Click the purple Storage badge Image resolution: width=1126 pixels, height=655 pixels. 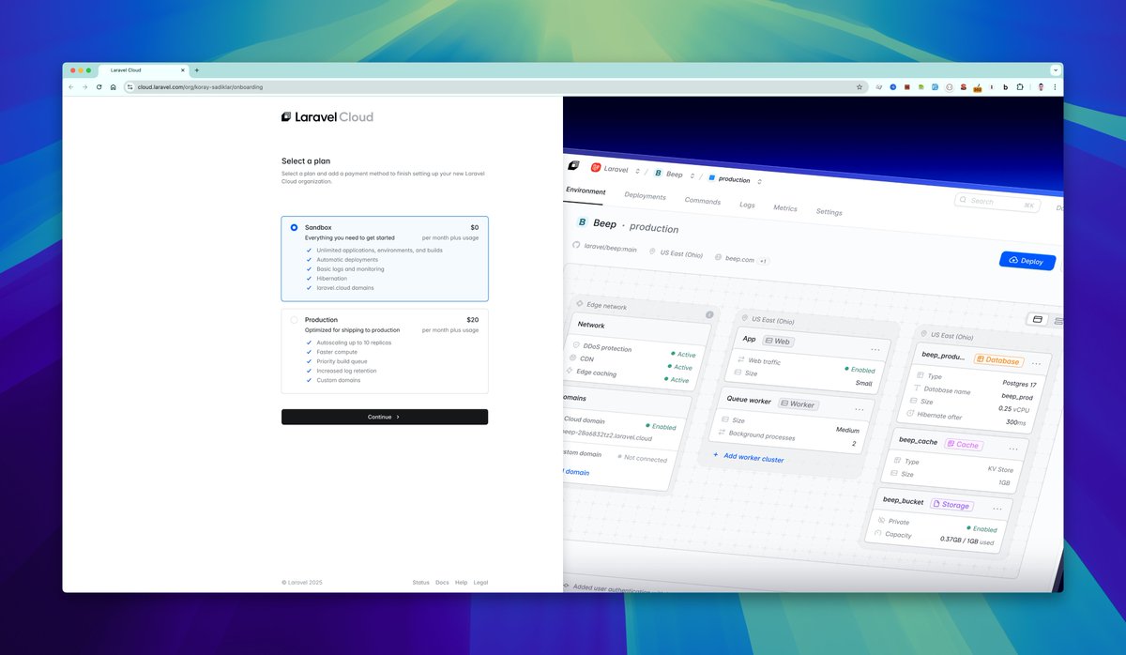(x=951, y=505)
